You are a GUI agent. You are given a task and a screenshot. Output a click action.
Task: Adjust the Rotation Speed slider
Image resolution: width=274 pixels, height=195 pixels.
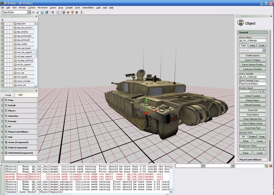point(250,91)
